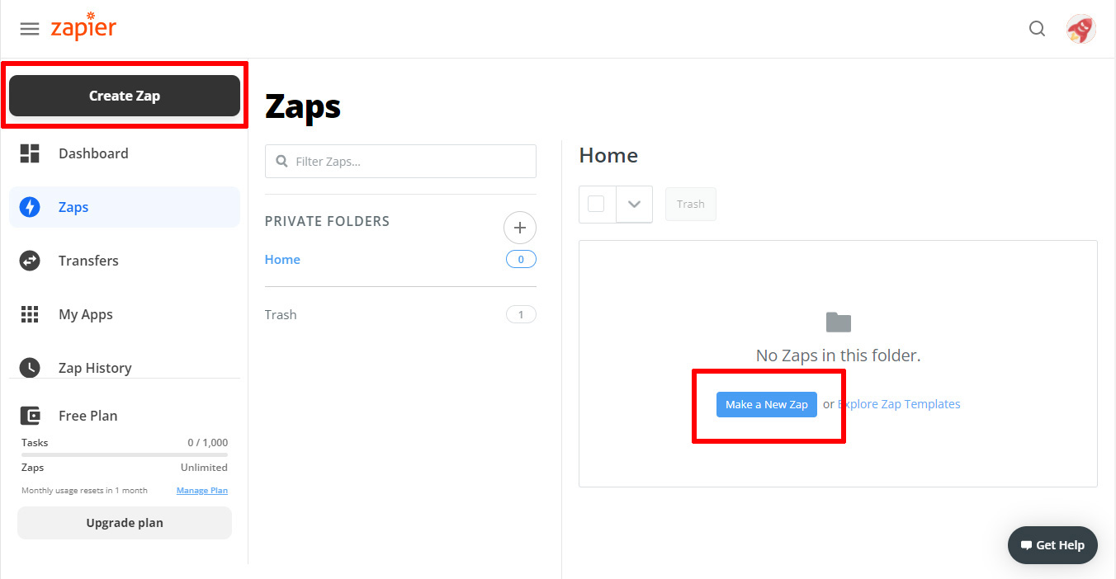Click the Dashboard grid icon

point(30,153)
